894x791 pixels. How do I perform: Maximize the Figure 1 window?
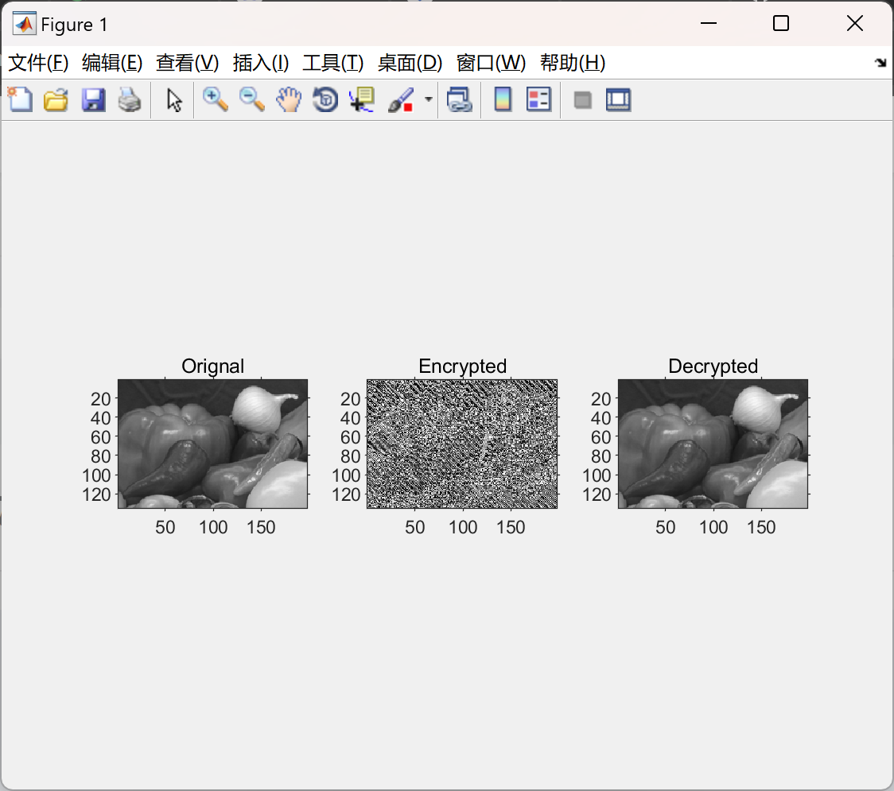click(780, 23)
